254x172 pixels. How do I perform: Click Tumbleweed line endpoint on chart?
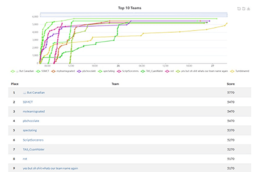pos(227,23)
